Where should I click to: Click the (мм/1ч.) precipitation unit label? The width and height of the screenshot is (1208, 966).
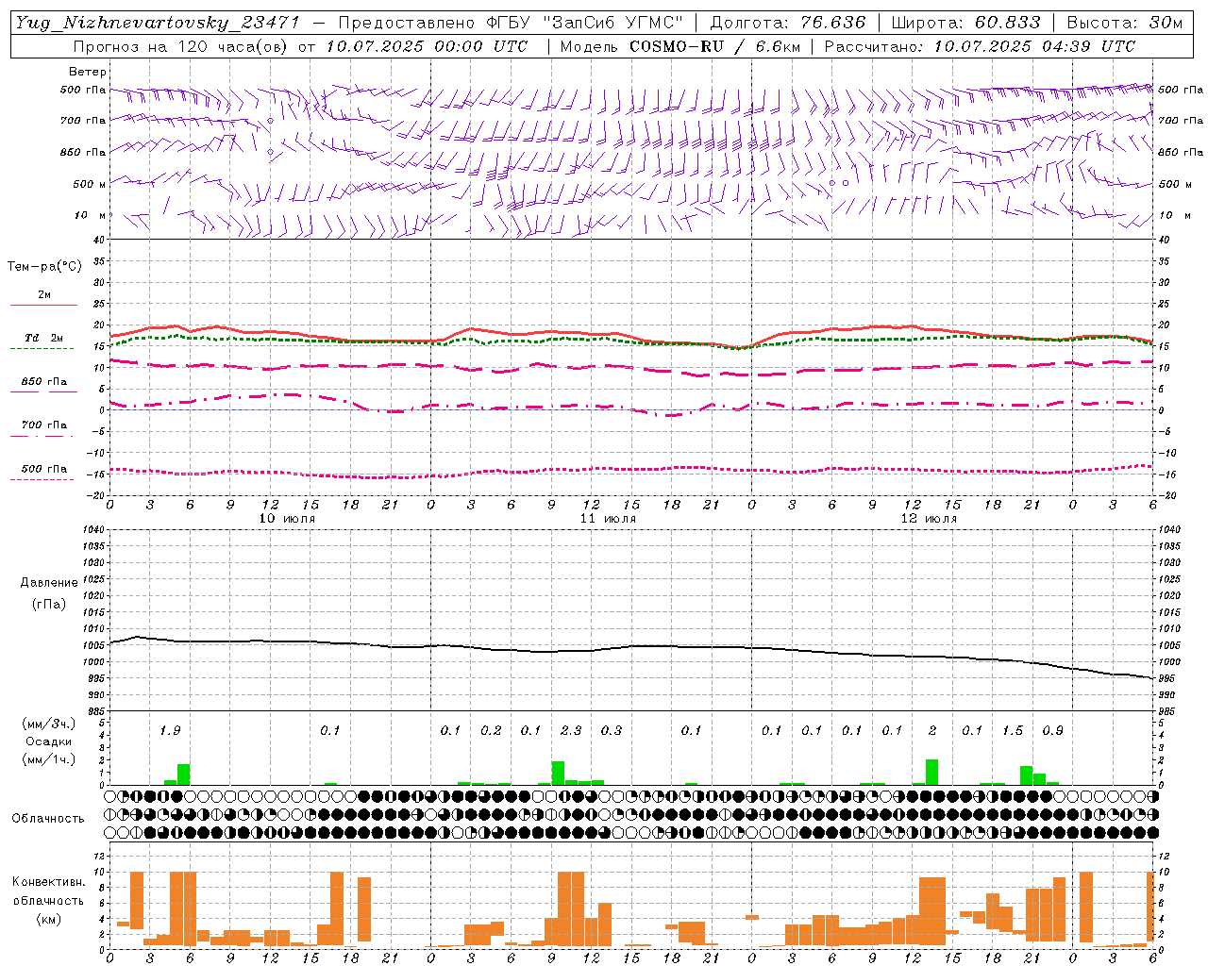click(x=49, y=759)
